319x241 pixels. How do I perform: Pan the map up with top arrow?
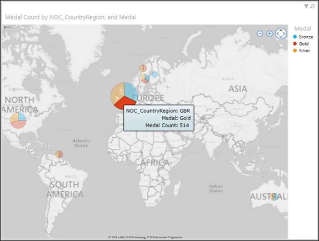coord(281,30)
